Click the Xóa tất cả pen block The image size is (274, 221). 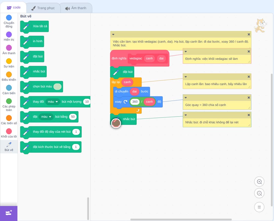pos(35,26)
